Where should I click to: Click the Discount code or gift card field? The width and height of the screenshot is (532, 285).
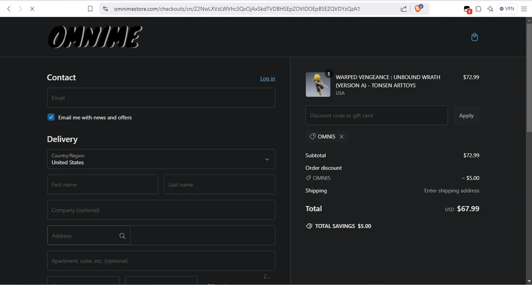[377, 115]
